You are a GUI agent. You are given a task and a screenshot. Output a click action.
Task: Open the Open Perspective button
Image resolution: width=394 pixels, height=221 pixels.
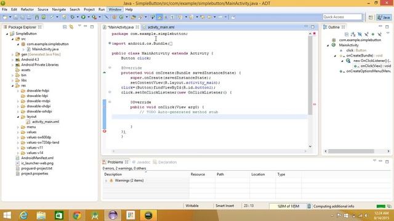pos(371,17)
